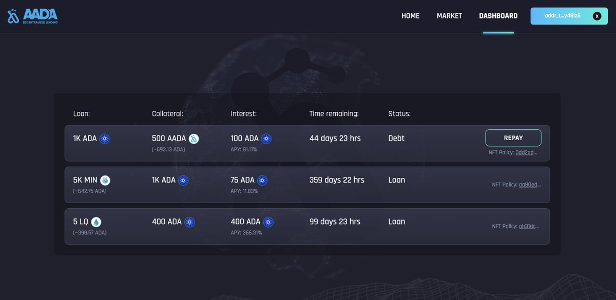
Task: Click the '400 ADA' interest value
Action: click(246, 222)
